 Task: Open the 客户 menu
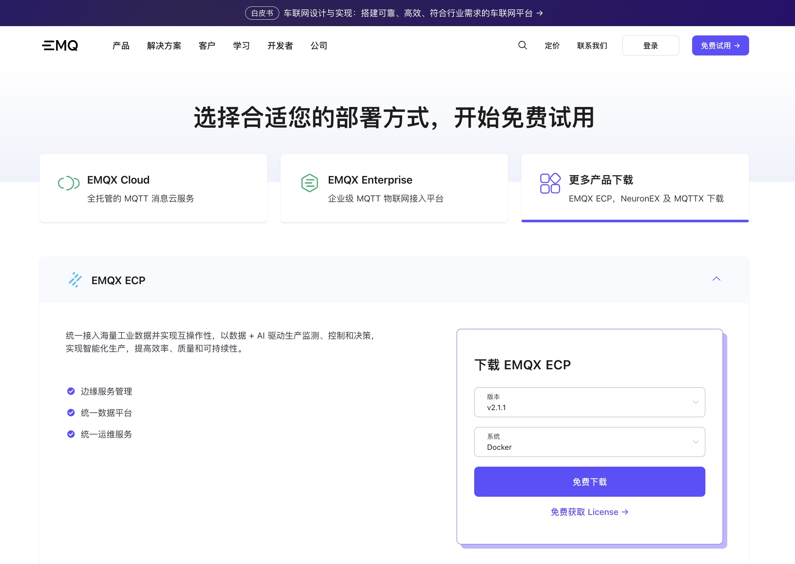pos(207,46)
